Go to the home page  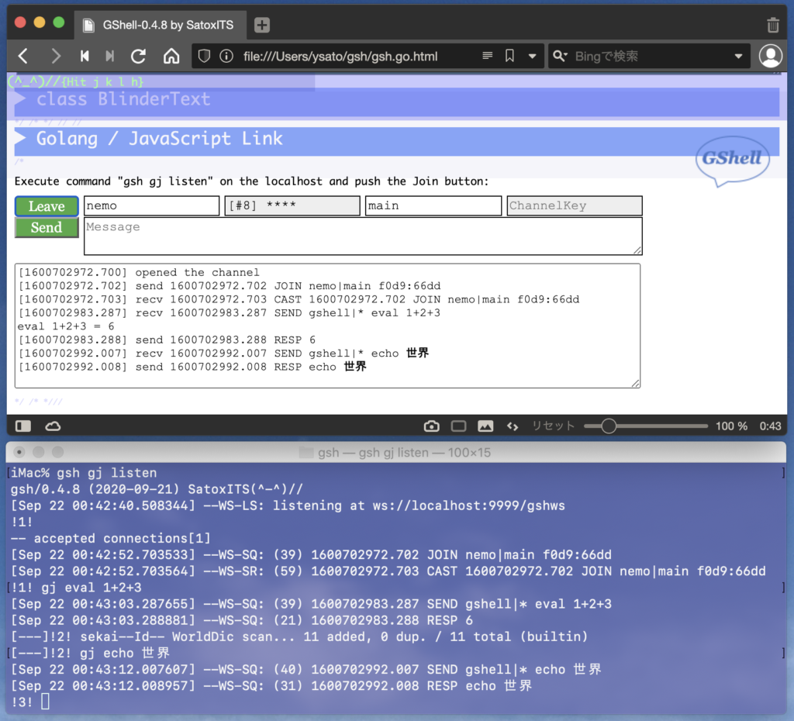coord(171,56)
